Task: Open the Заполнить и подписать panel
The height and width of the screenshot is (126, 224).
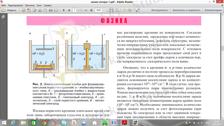Action: (186, 10)
